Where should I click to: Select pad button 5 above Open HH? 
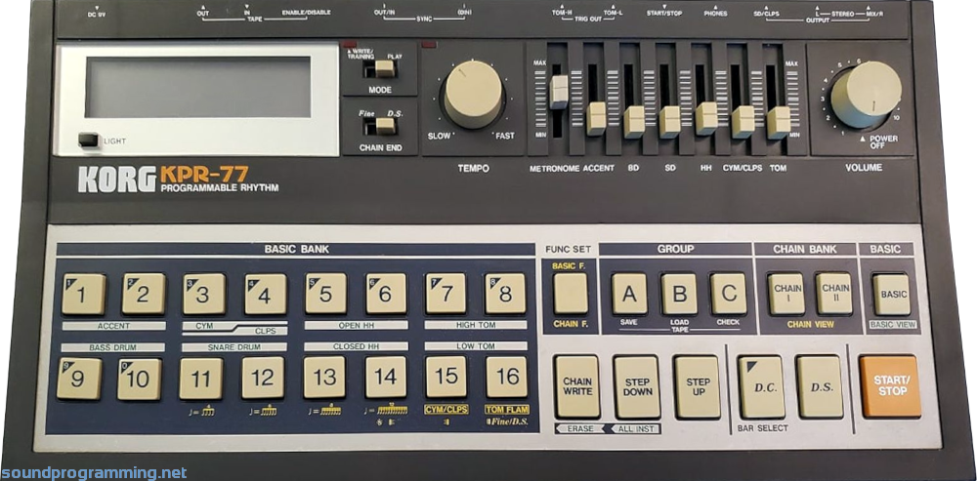[326, 294]
